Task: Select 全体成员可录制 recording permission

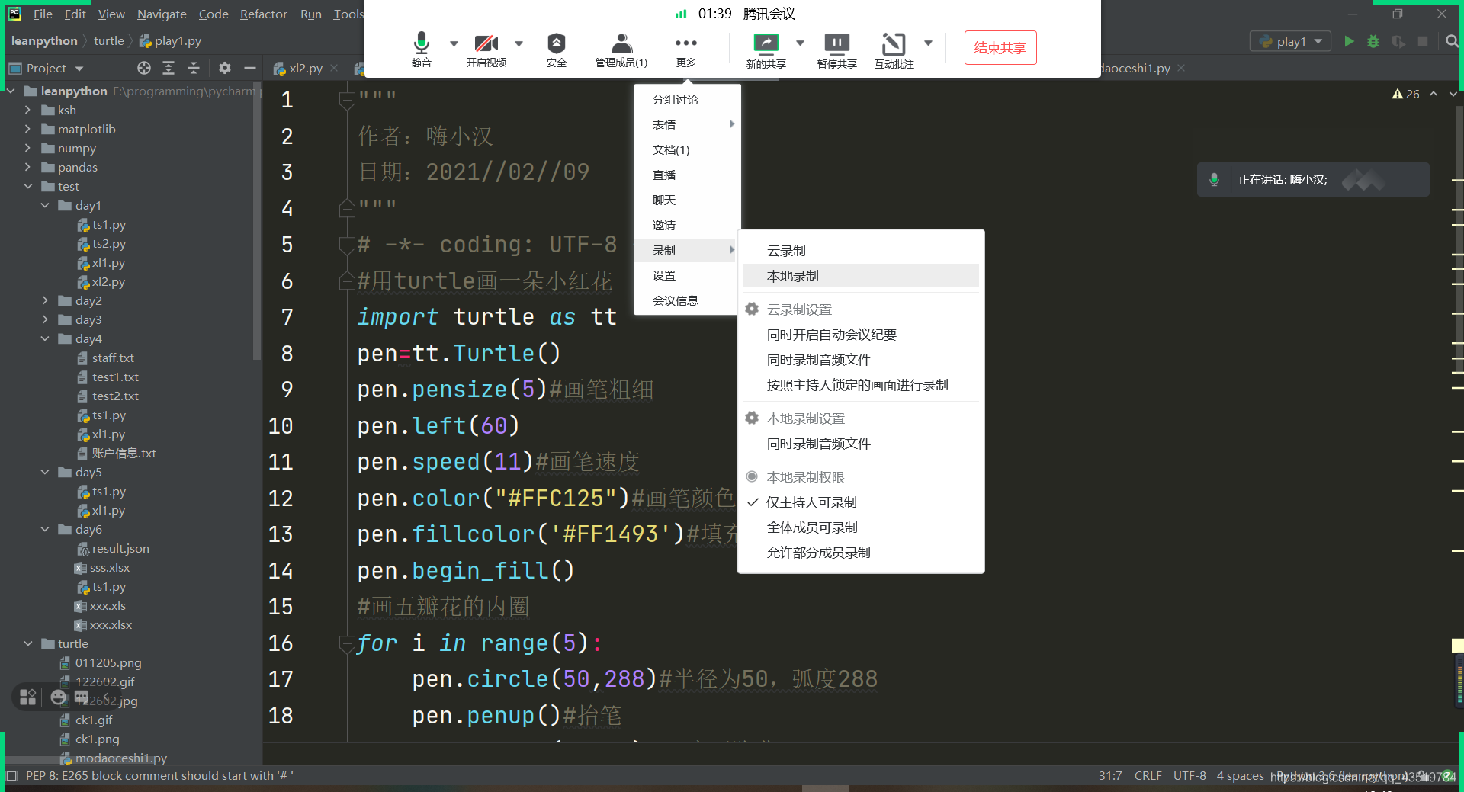Action: (811, 527)
